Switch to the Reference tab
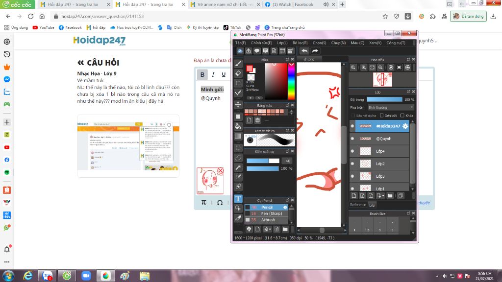The image size is (502, 282). [357, 205]
